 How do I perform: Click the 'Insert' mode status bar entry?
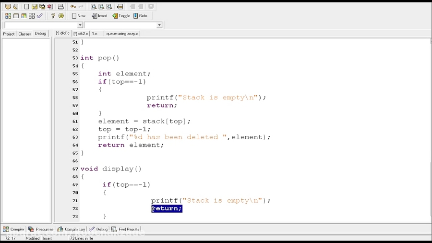(47, 238)
